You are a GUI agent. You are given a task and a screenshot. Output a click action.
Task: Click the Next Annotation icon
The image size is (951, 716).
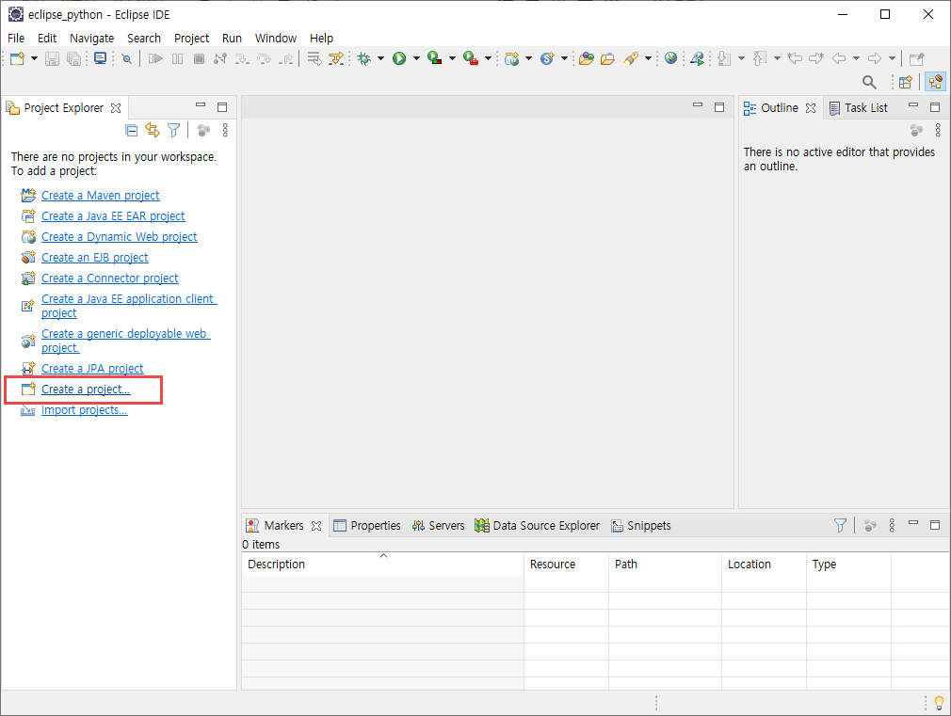coord(724,59)
